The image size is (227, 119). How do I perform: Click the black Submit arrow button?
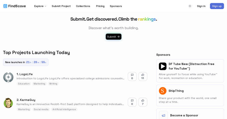tap(113, 37)
